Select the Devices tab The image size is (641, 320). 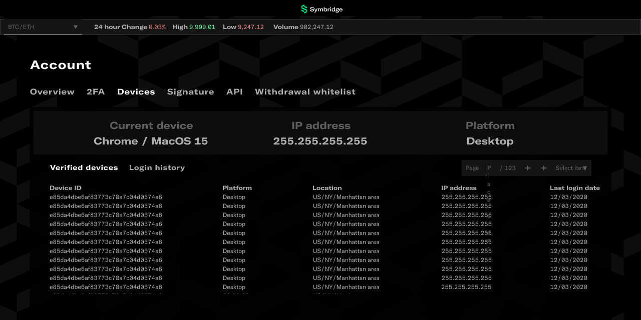[136, 91]
